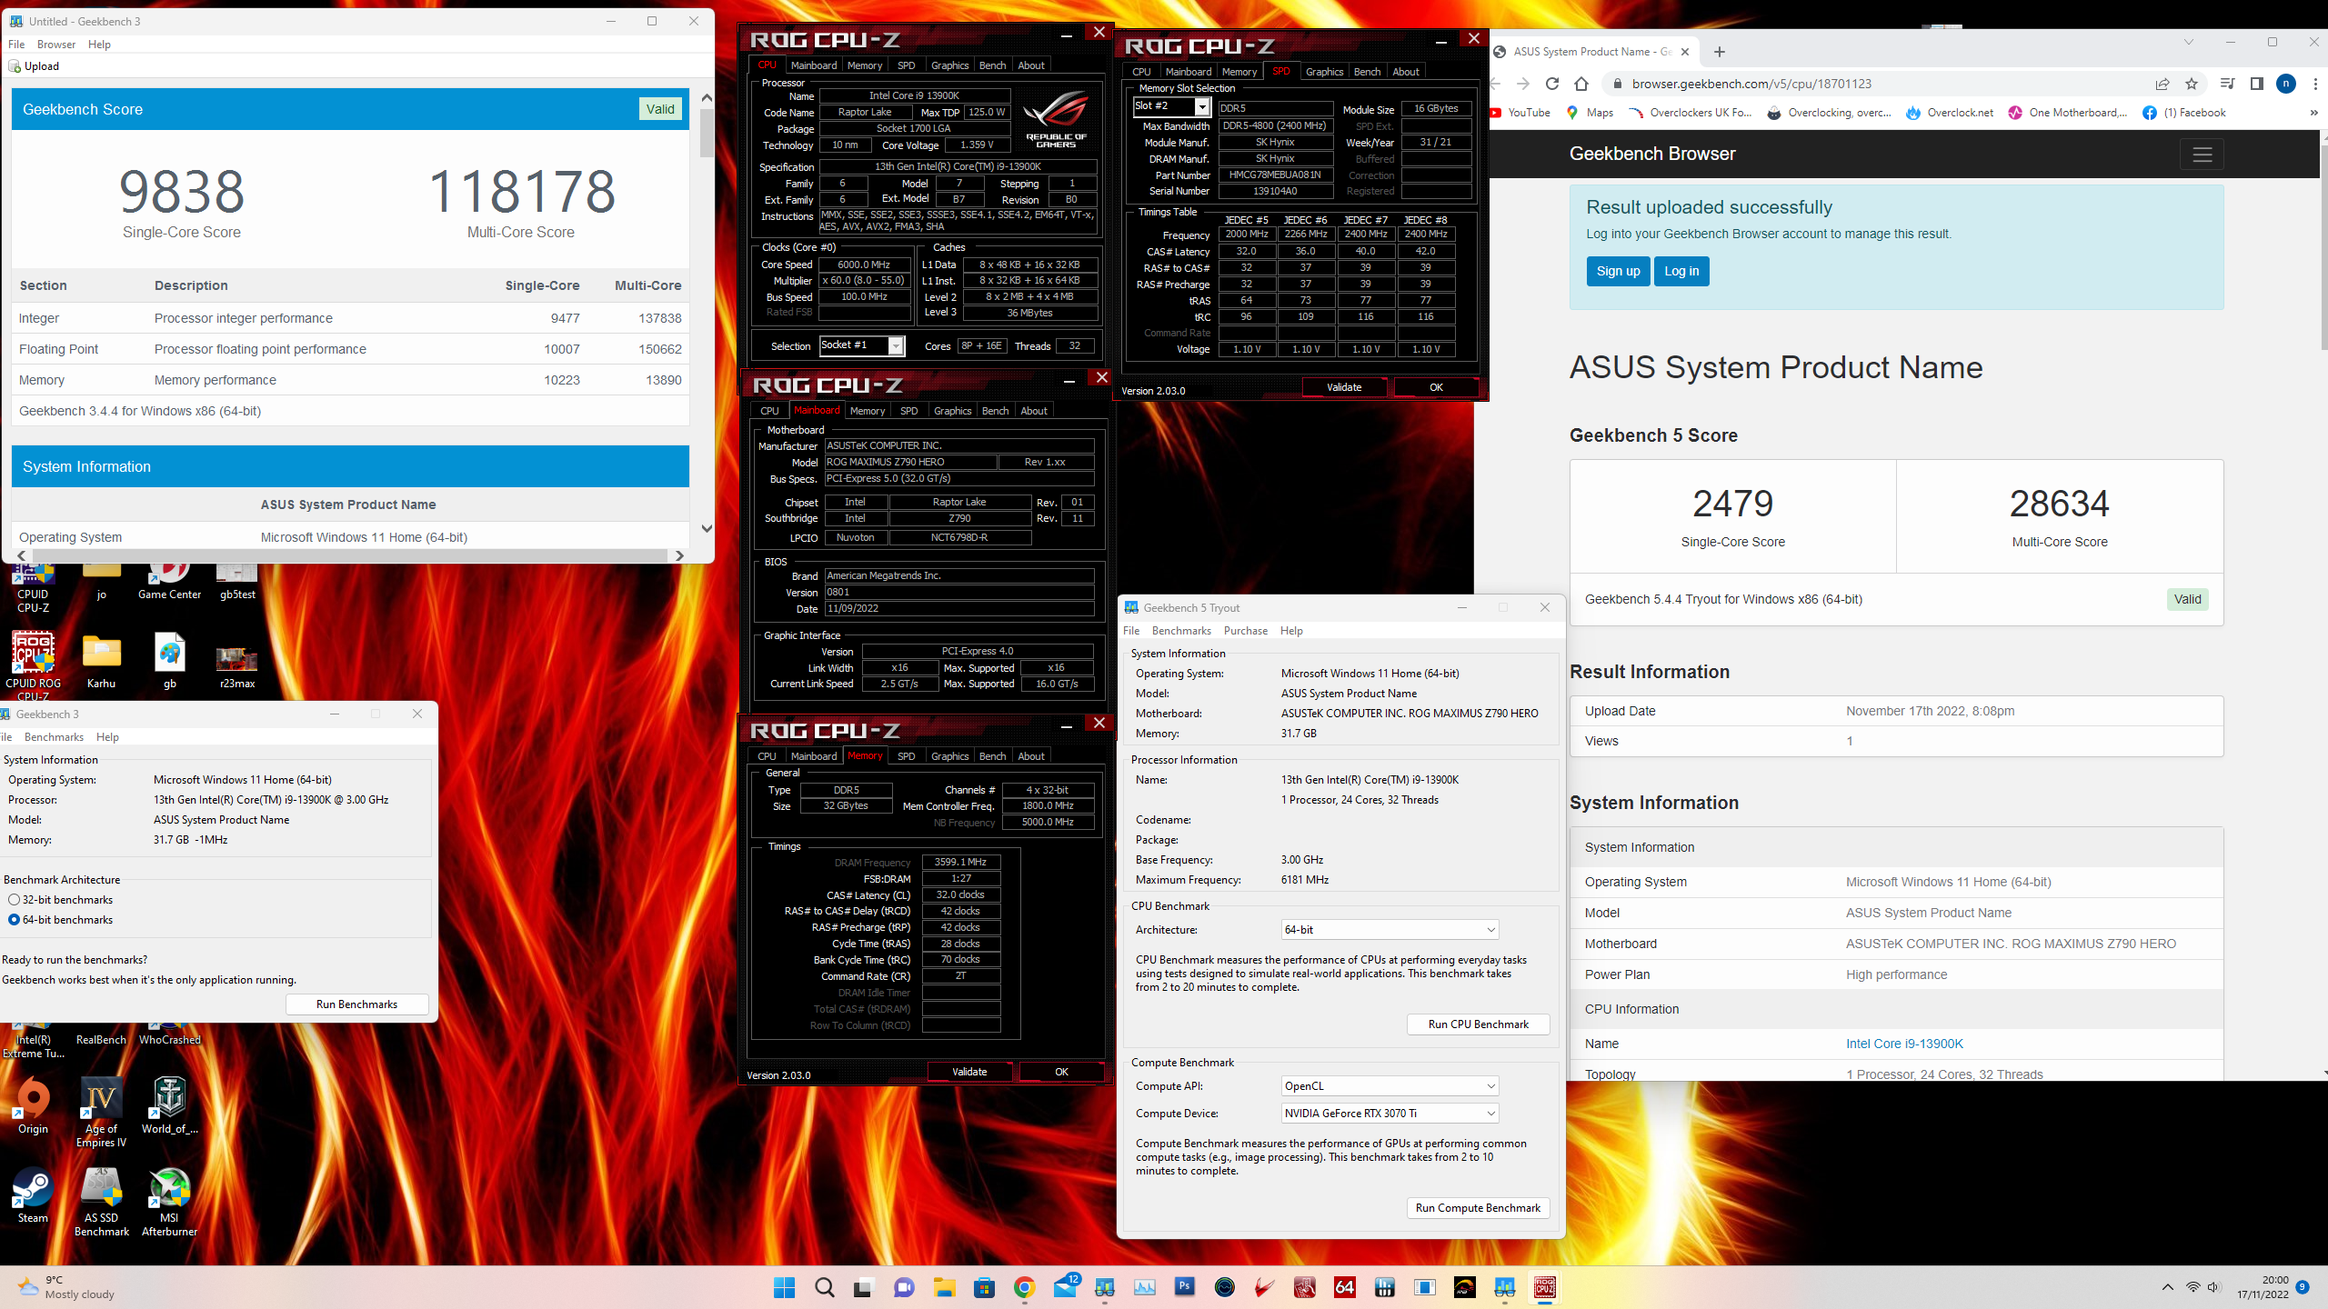2328x1309 pixels.
Task: Open weather widget showing 9°C
Action: coord(65,1287)
